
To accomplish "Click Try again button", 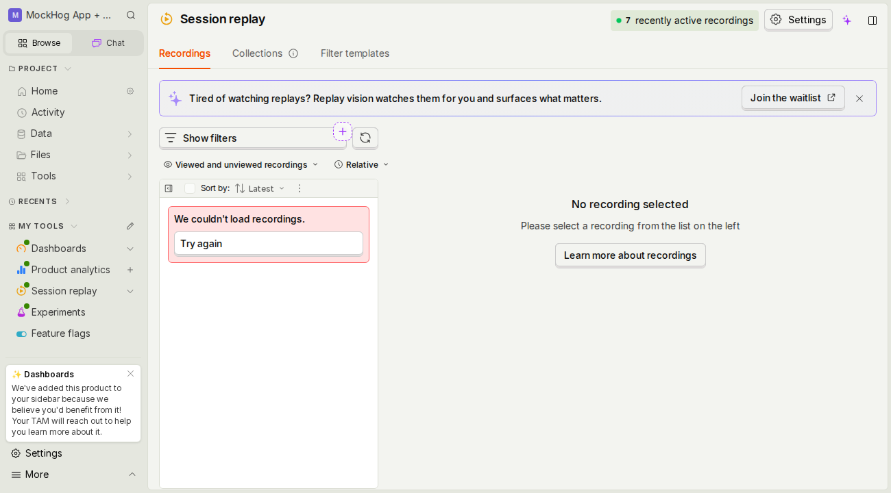I will pos(269,244).
